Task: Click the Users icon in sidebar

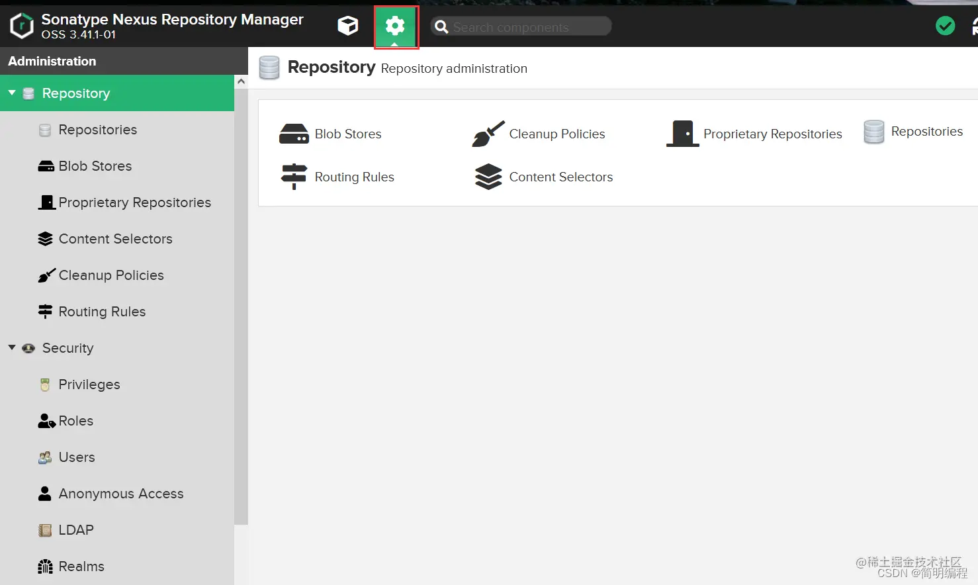Action: point(45,457)
